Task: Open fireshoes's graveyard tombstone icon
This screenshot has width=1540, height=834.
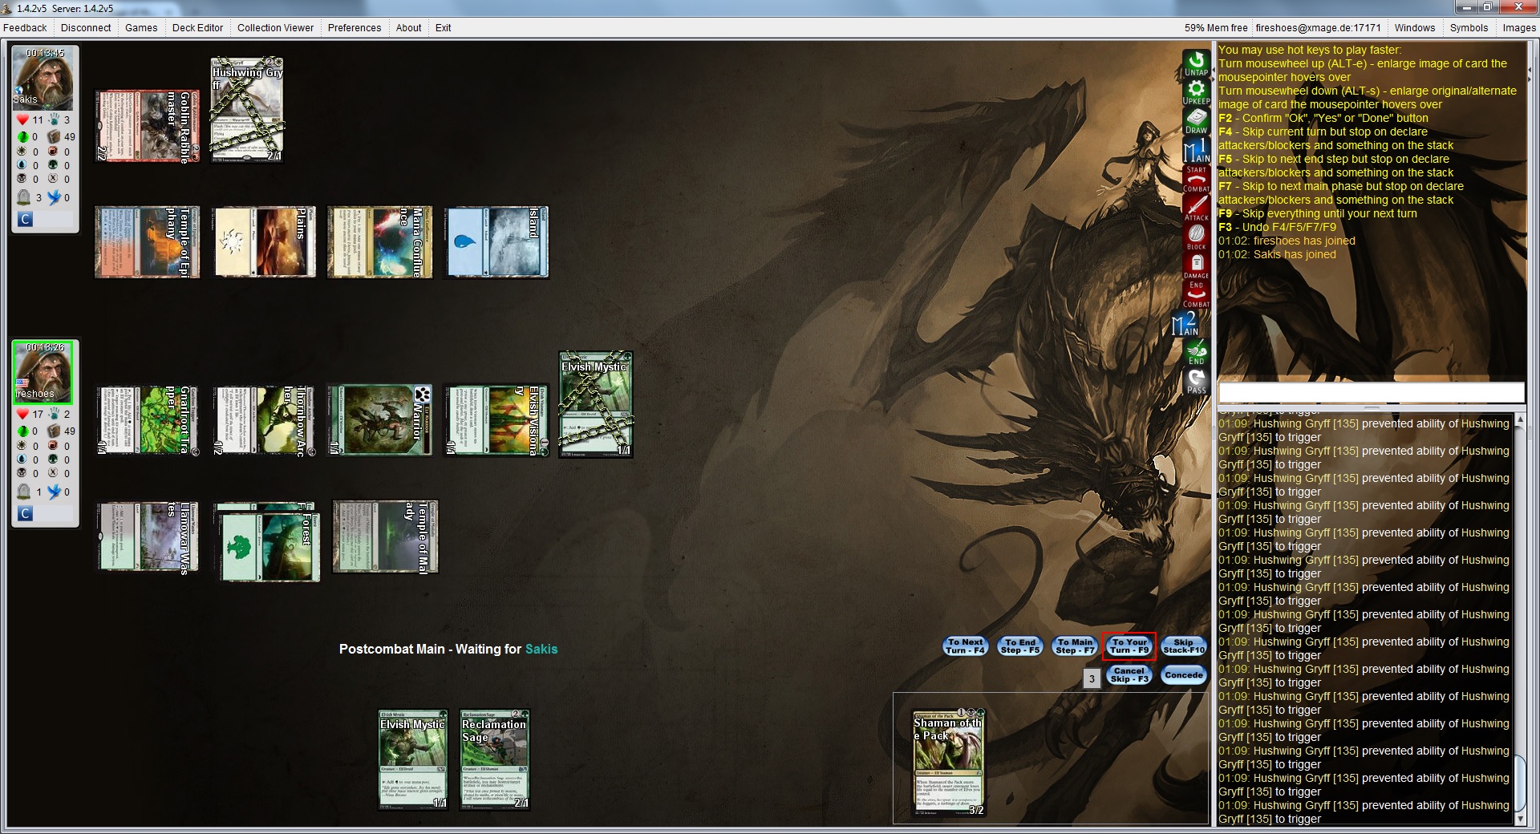Action: [23, 492]
